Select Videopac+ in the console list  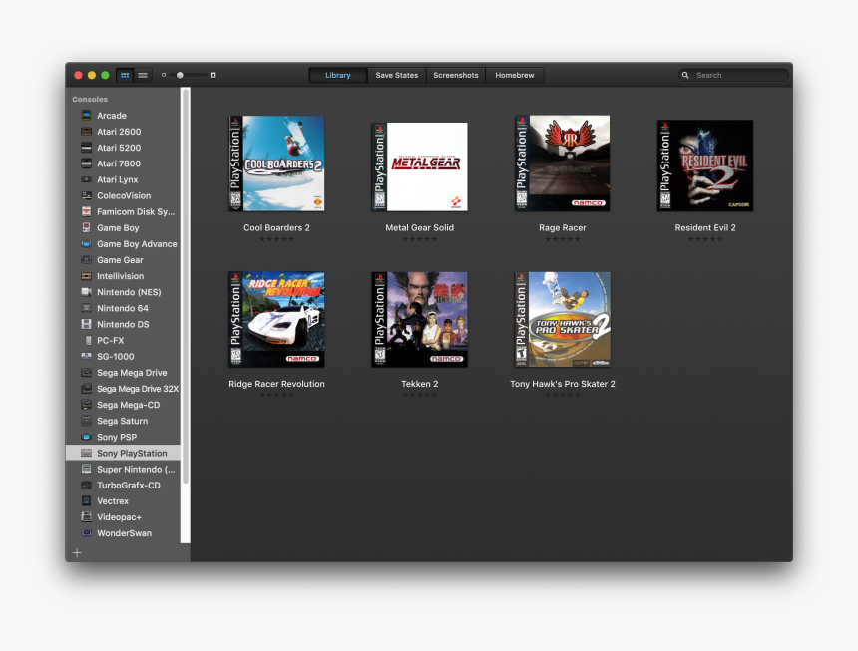click(123, 517)
